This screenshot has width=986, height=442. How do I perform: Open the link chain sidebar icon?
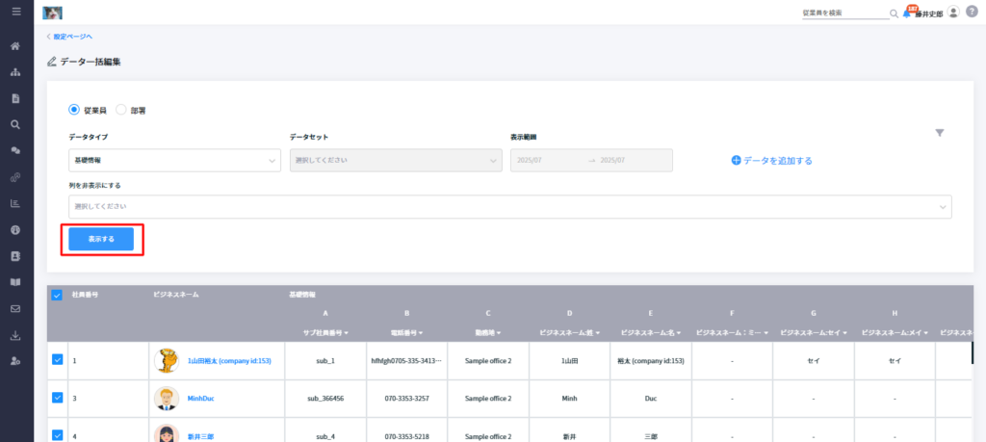click(16, 177)
